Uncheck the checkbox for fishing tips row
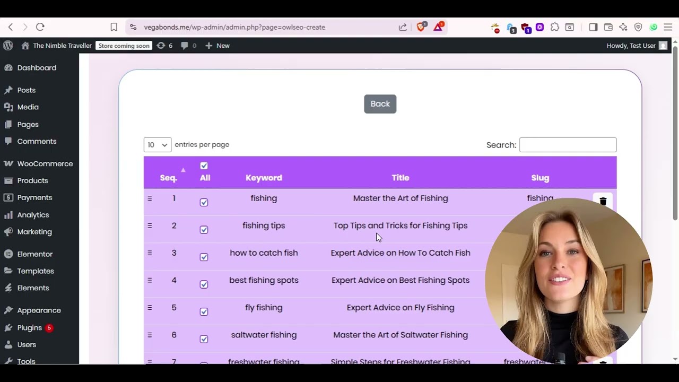This screenshot has height=382, width=679. coord(204,230)
